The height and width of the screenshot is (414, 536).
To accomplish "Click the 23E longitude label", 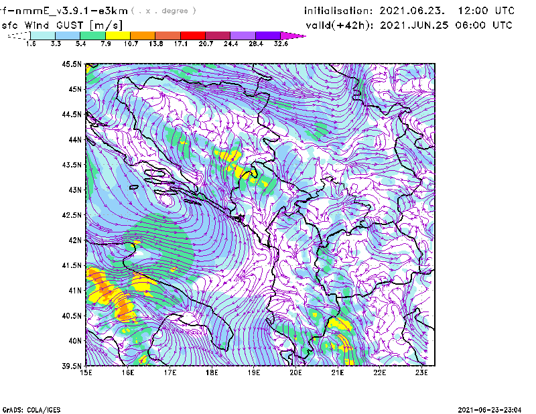I will click(421, 372).
